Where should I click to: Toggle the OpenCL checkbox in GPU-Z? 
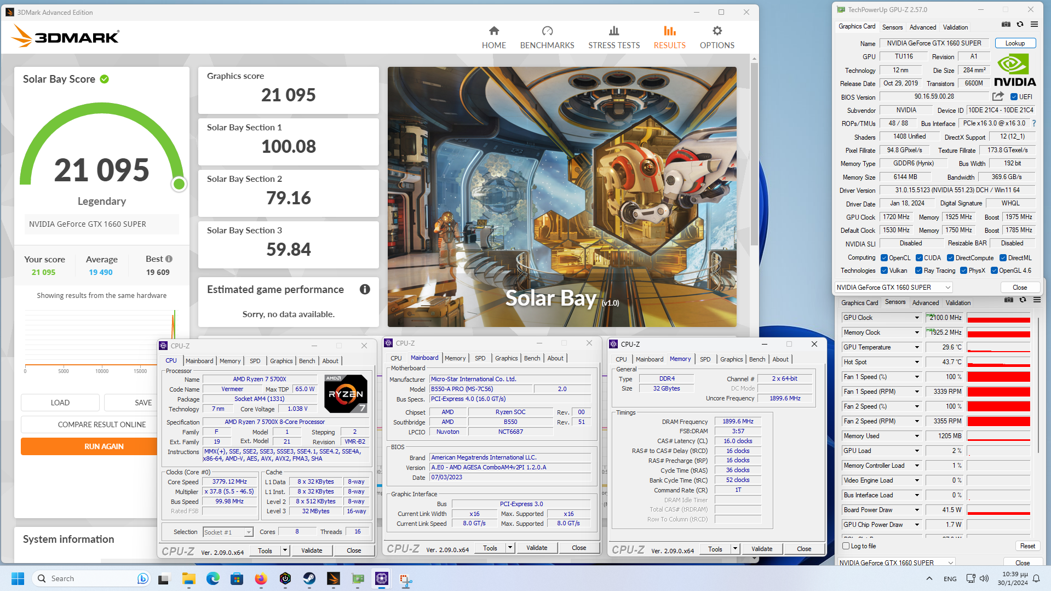pyautogui.click(x=884, y=258)
